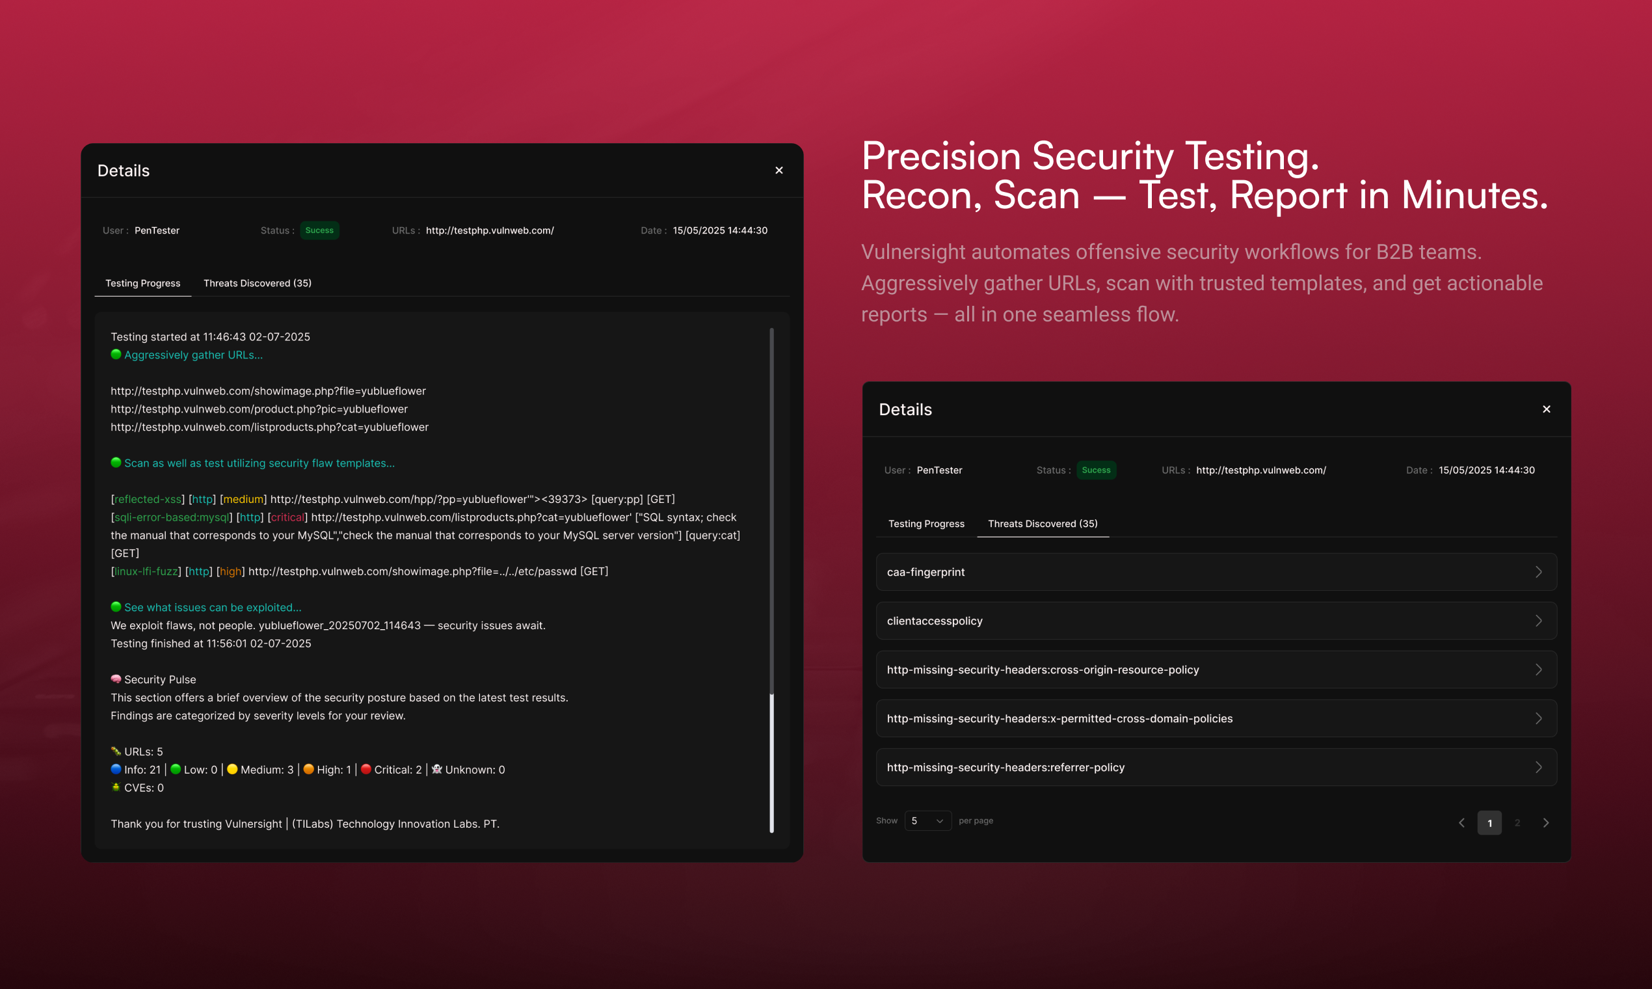Click the Precision Security Testing headline

[1090, 157]
